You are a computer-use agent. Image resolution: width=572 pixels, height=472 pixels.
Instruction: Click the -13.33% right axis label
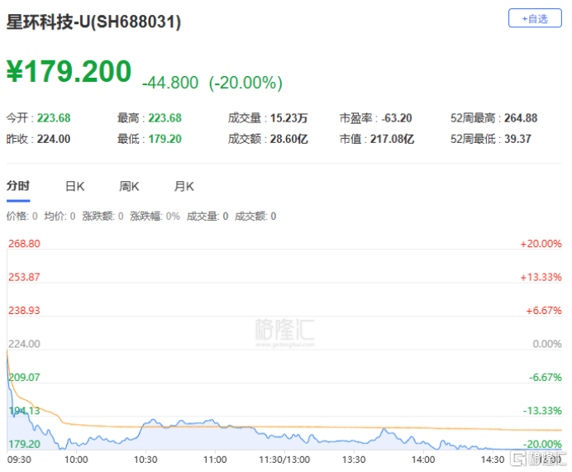click(x=542, y=411)
